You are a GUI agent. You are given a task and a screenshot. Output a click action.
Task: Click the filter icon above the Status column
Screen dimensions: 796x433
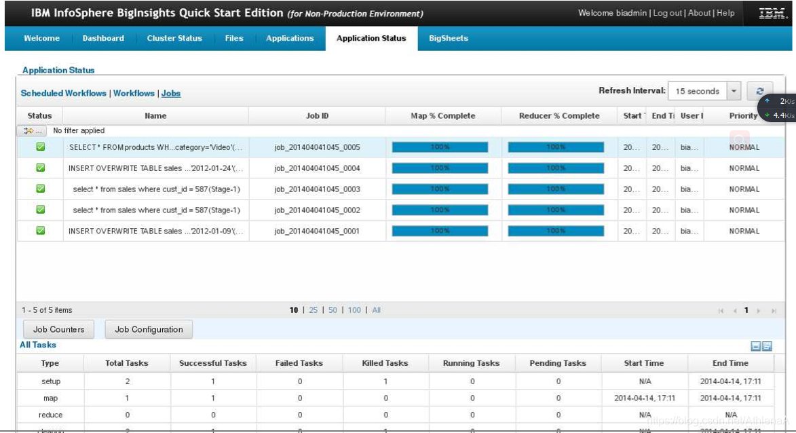point(32,131)
